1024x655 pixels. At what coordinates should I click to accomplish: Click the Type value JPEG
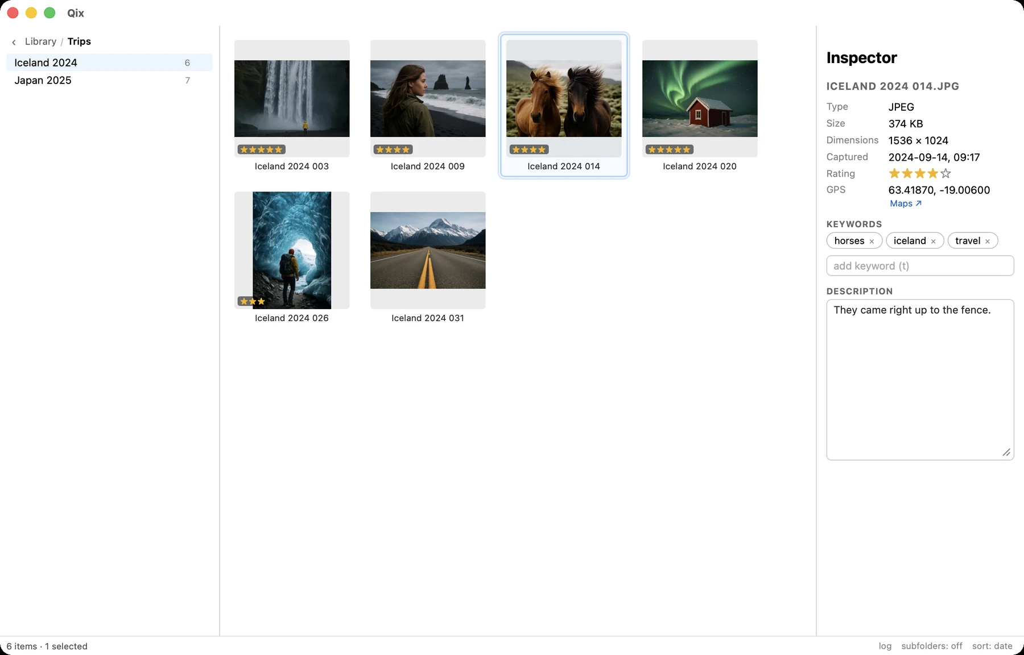[901, 107]
